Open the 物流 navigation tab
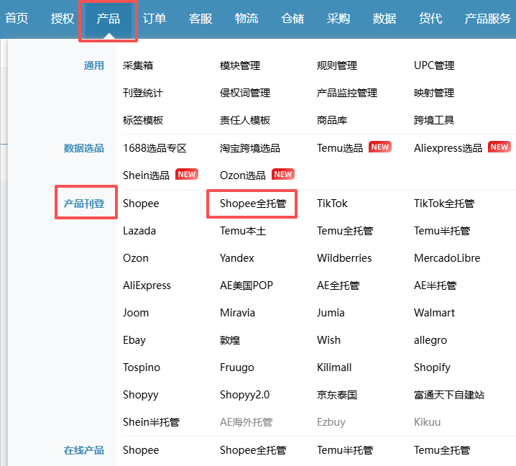The image size is (516, 466). [x=247, y=18]
